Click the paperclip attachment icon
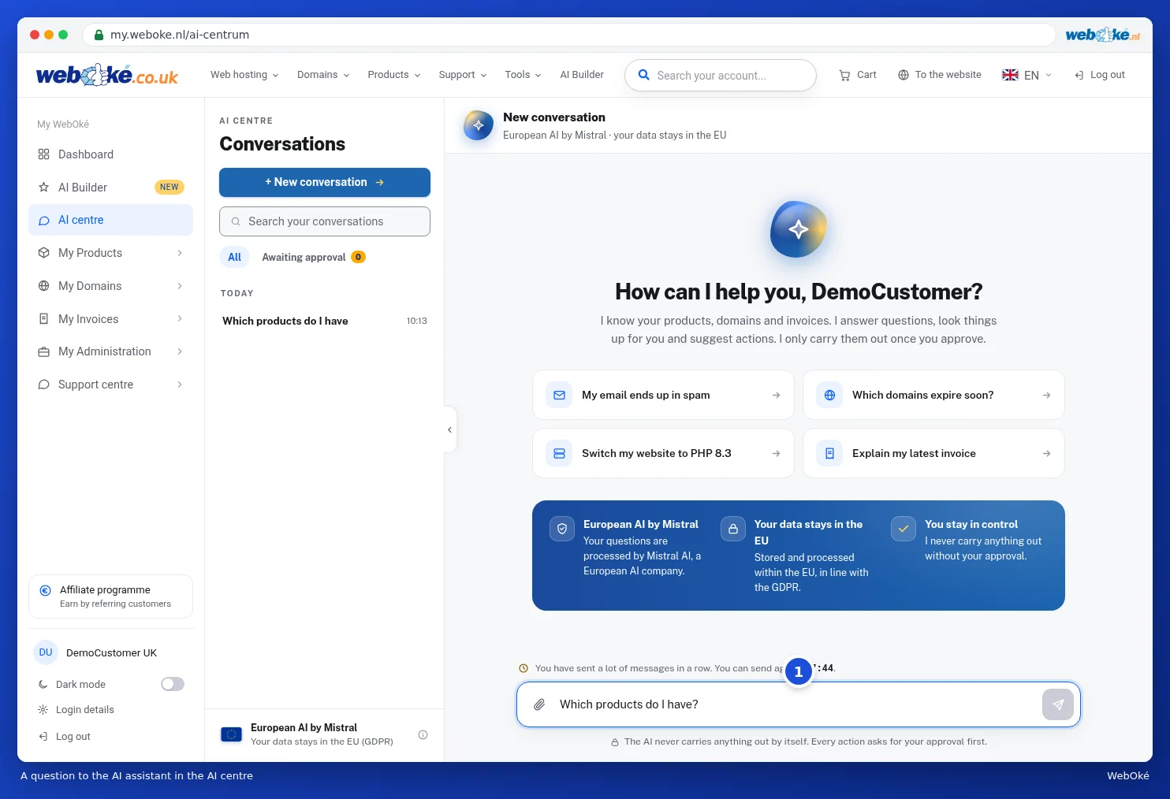Viewport: 1170px width, 799px height. pos(539,704)
